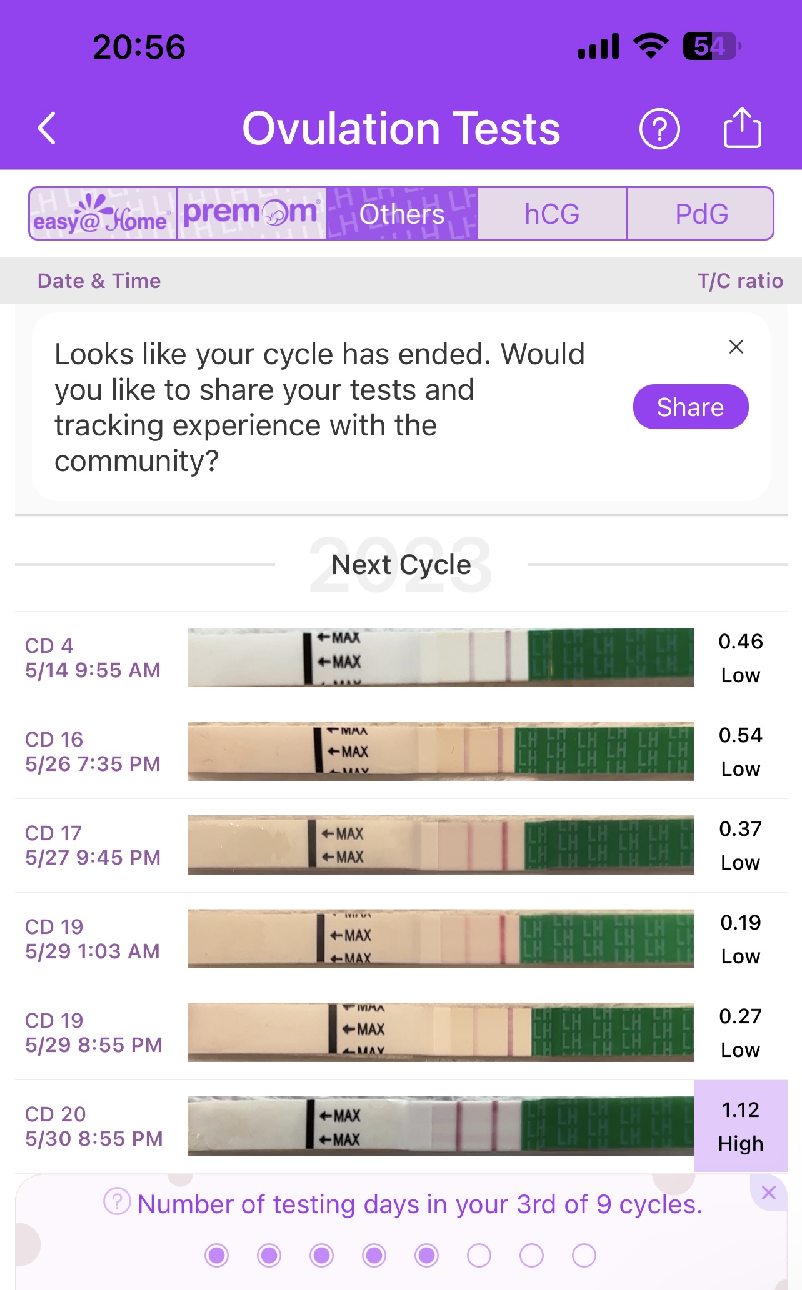The image size is (802, 1290).
Task: Tap the back arrow in the header
Action: 48,129
